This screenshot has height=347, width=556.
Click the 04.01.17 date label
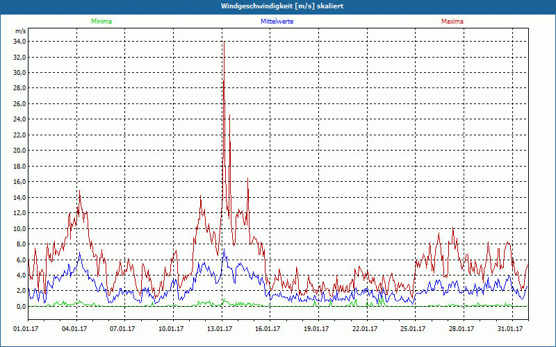click(x=74, y=329)
